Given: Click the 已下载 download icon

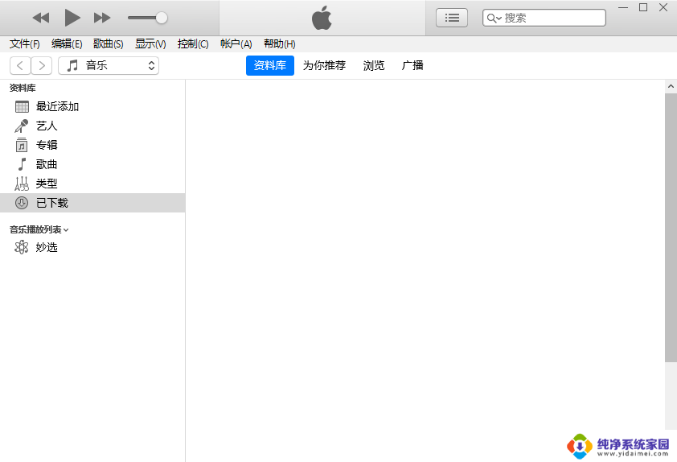Looking at the screenshot, I should point(22,203).
